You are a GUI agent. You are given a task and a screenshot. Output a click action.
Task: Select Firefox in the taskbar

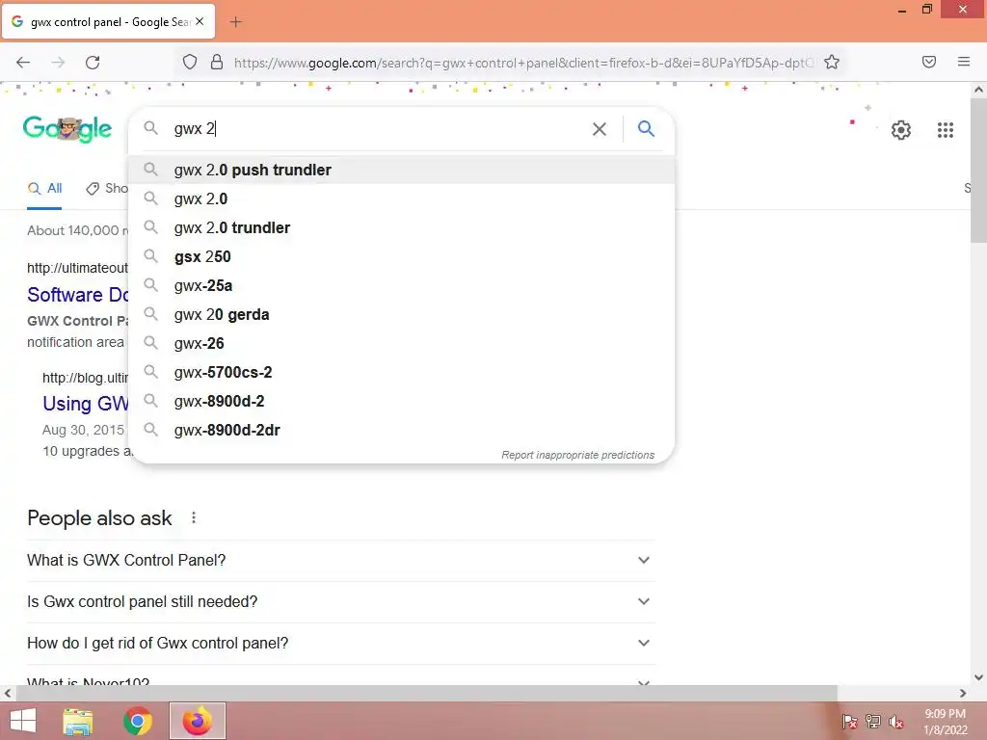(197, 721)
